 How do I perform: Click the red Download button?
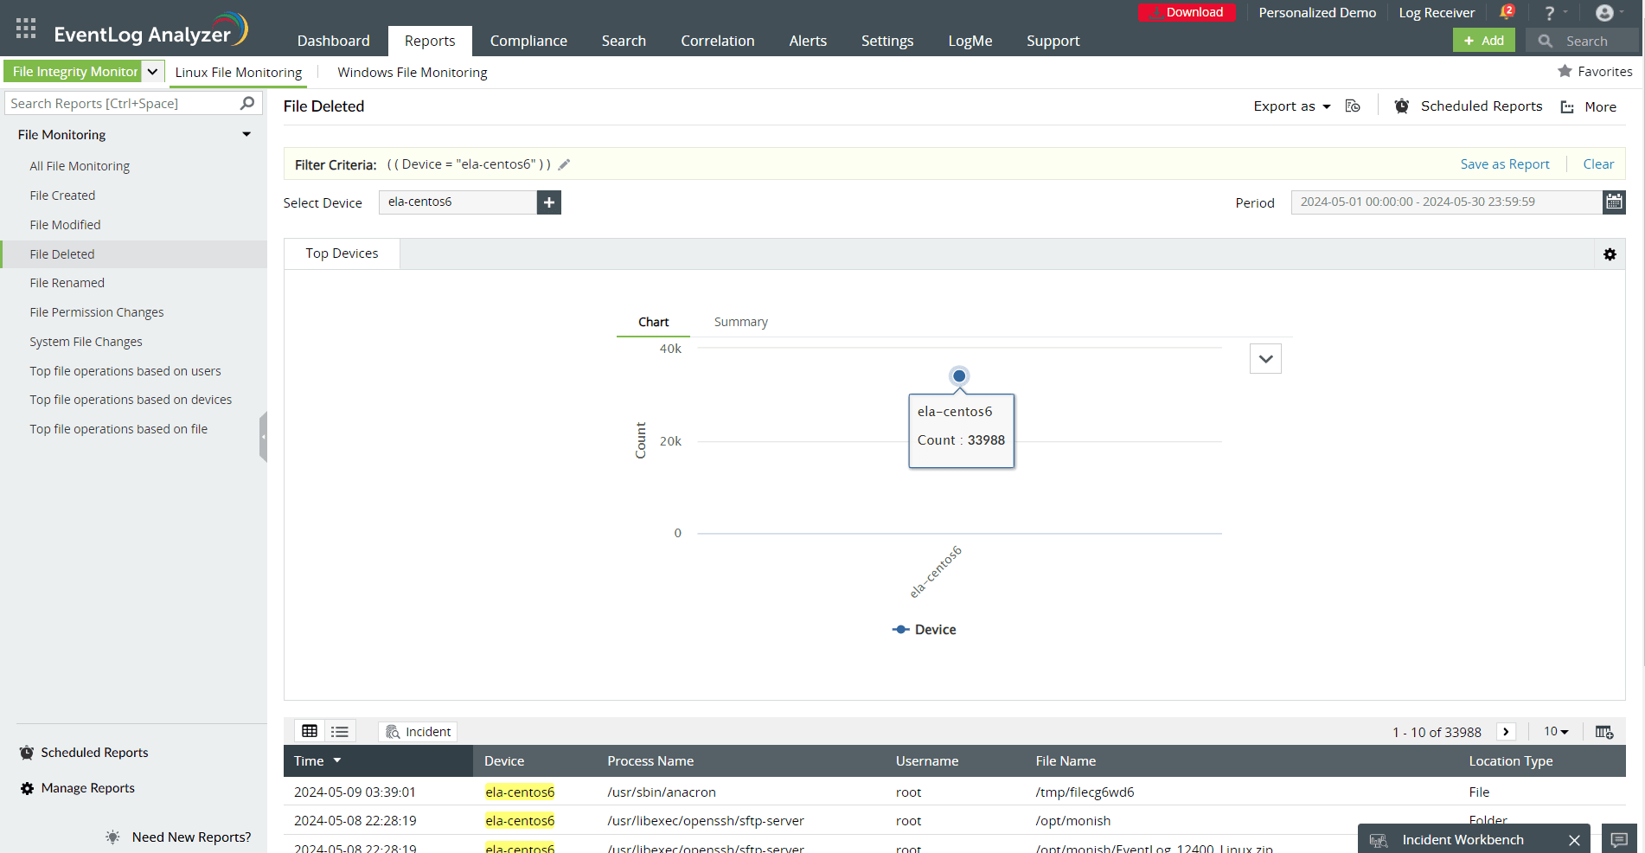(1187, 12)
